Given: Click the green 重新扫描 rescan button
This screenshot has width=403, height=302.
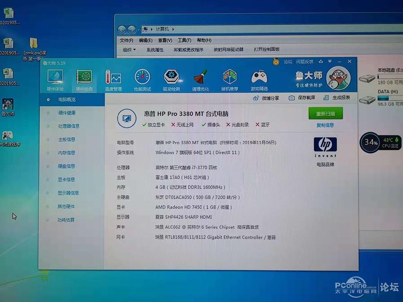Looking at the screenshot, I should coord(325,113).
